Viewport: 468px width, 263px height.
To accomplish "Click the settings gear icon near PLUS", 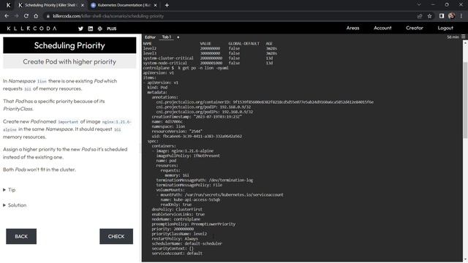I will tap(100, 28).
